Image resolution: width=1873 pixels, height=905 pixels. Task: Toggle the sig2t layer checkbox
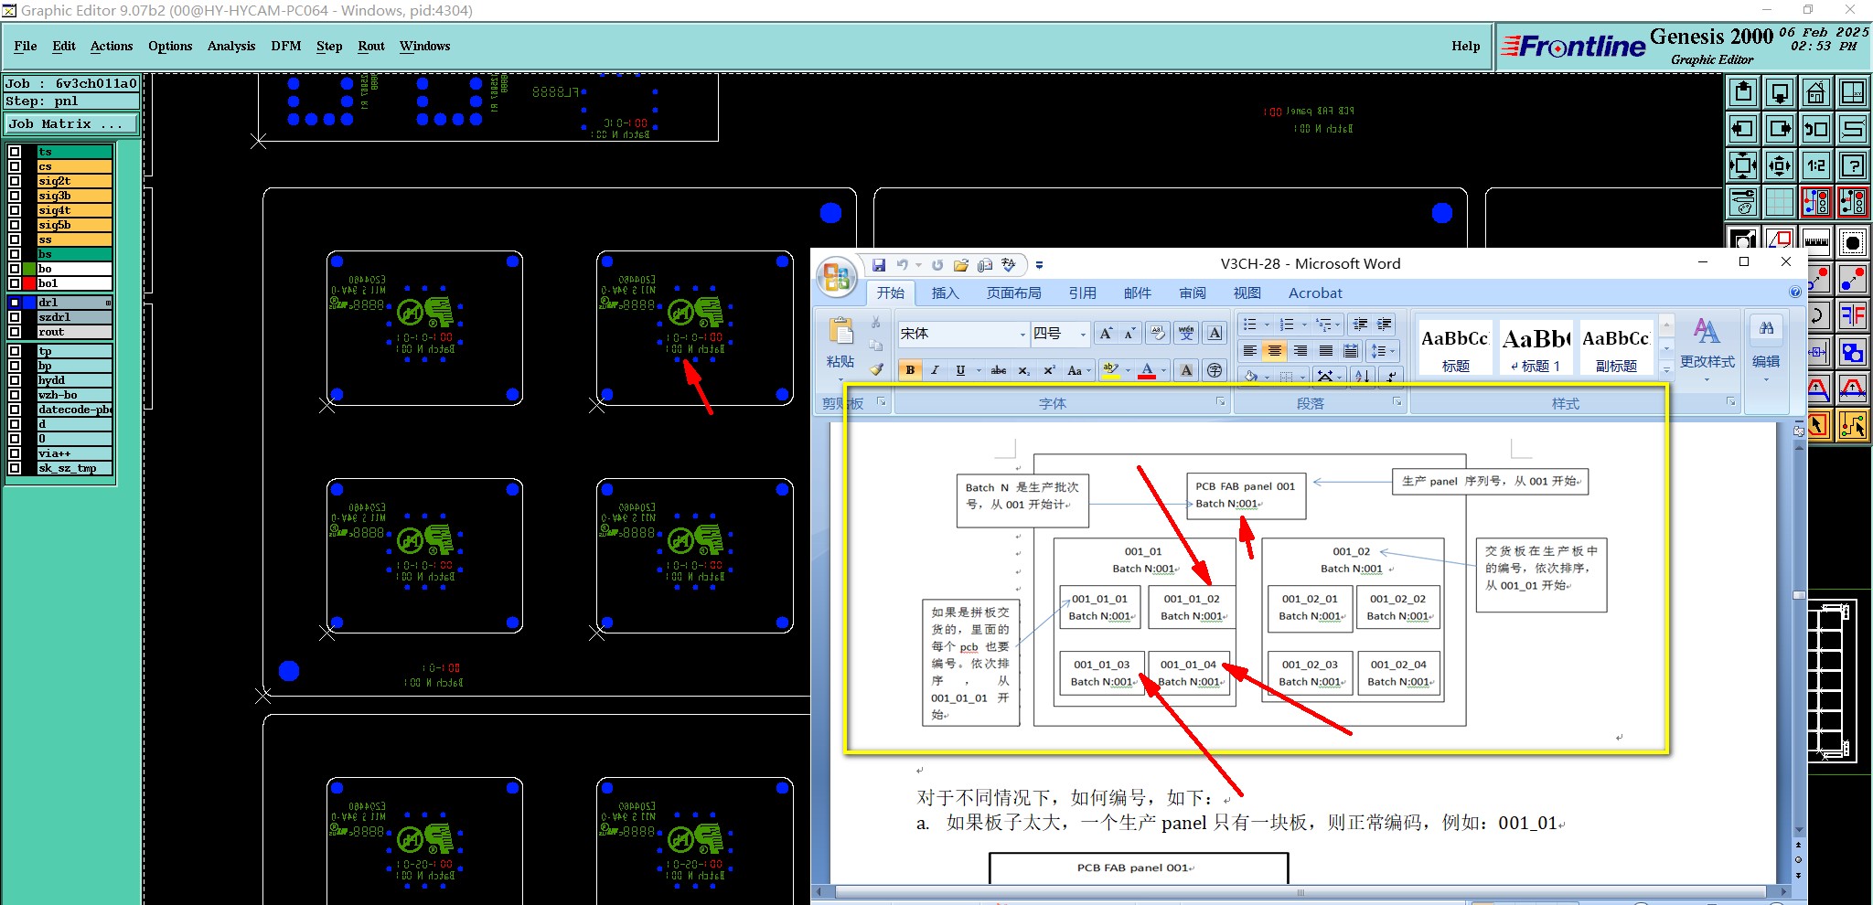point(15,181)
